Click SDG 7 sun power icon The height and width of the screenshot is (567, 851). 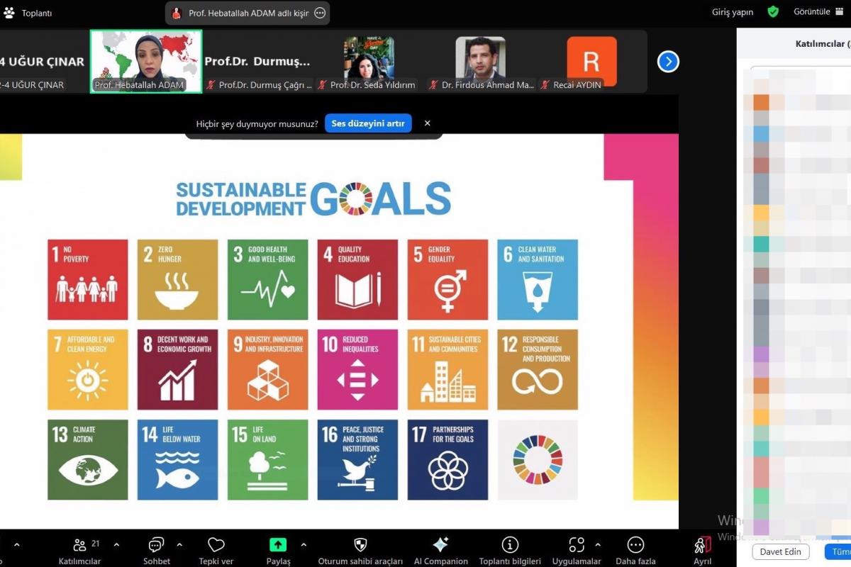click(x=88, y=381)
